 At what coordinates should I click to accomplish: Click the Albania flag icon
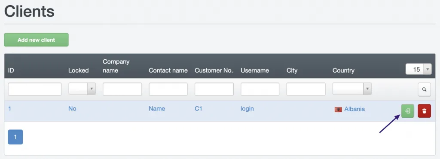[338, 109]
